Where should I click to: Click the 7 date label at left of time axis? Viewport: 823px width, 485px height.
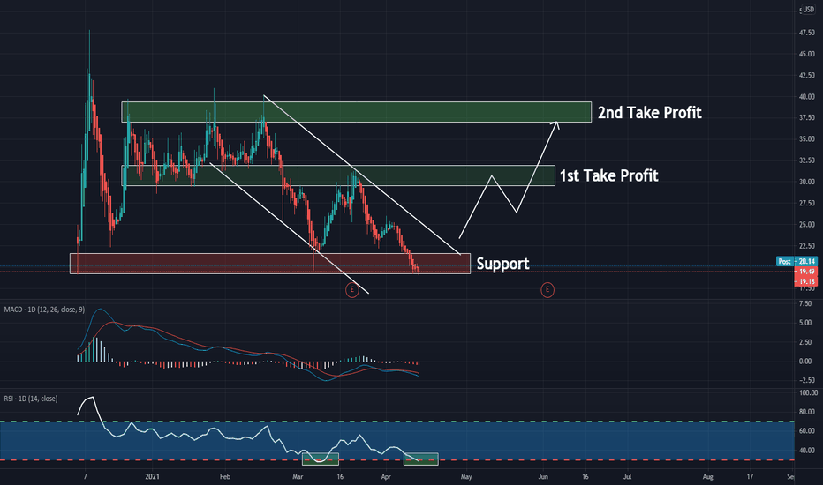tap(85, 476)
